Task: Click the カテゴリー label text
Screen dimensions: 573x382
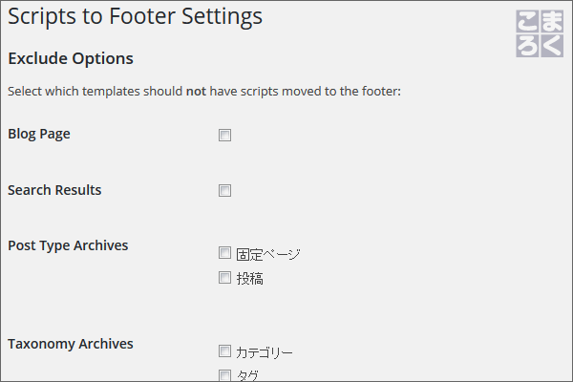Action: (x=265, y=352)
